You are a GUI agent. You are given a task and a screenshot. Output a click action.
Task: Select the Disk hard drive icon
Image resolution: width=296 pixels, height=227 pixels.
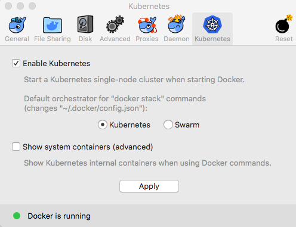[85, 24]
